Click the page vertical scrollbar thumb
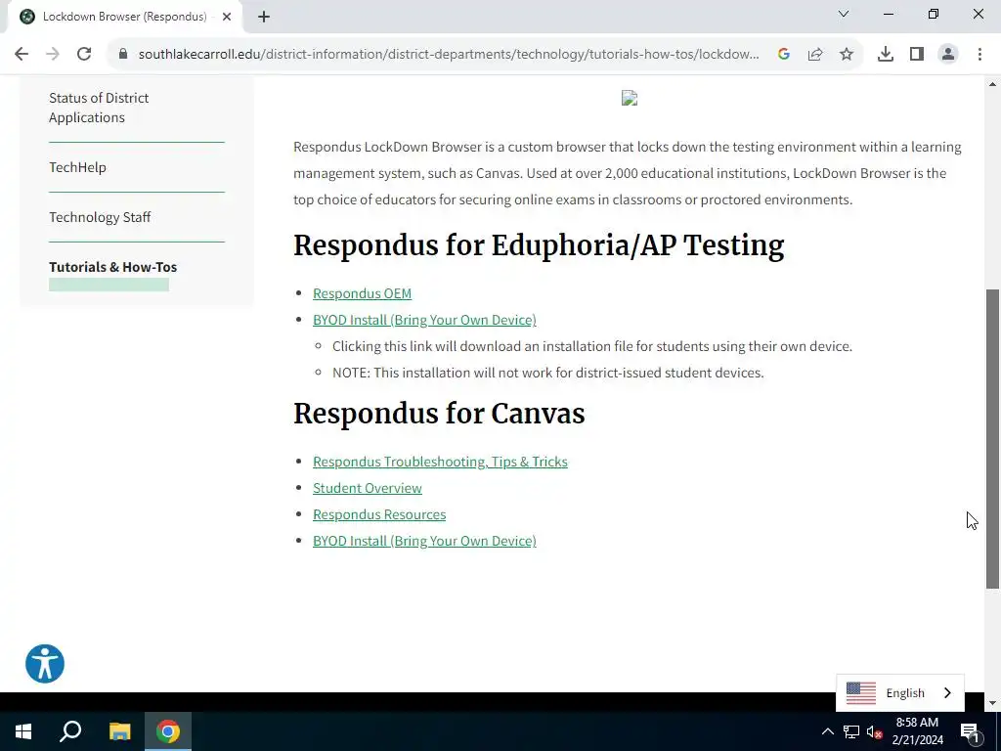This screenshot has height=751, width=1001. click(992, 439)
